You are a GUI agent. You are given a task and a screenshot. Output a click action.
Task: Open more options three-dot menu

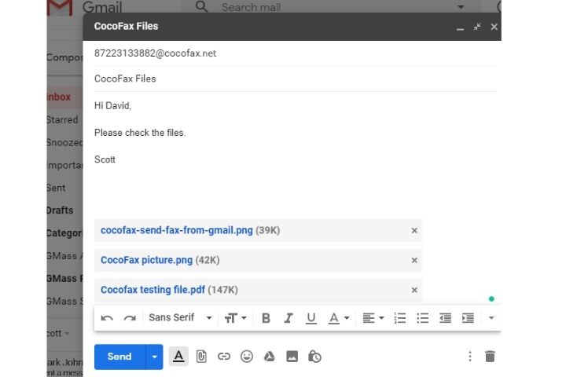pyautogui.click(x=469, y=357)
